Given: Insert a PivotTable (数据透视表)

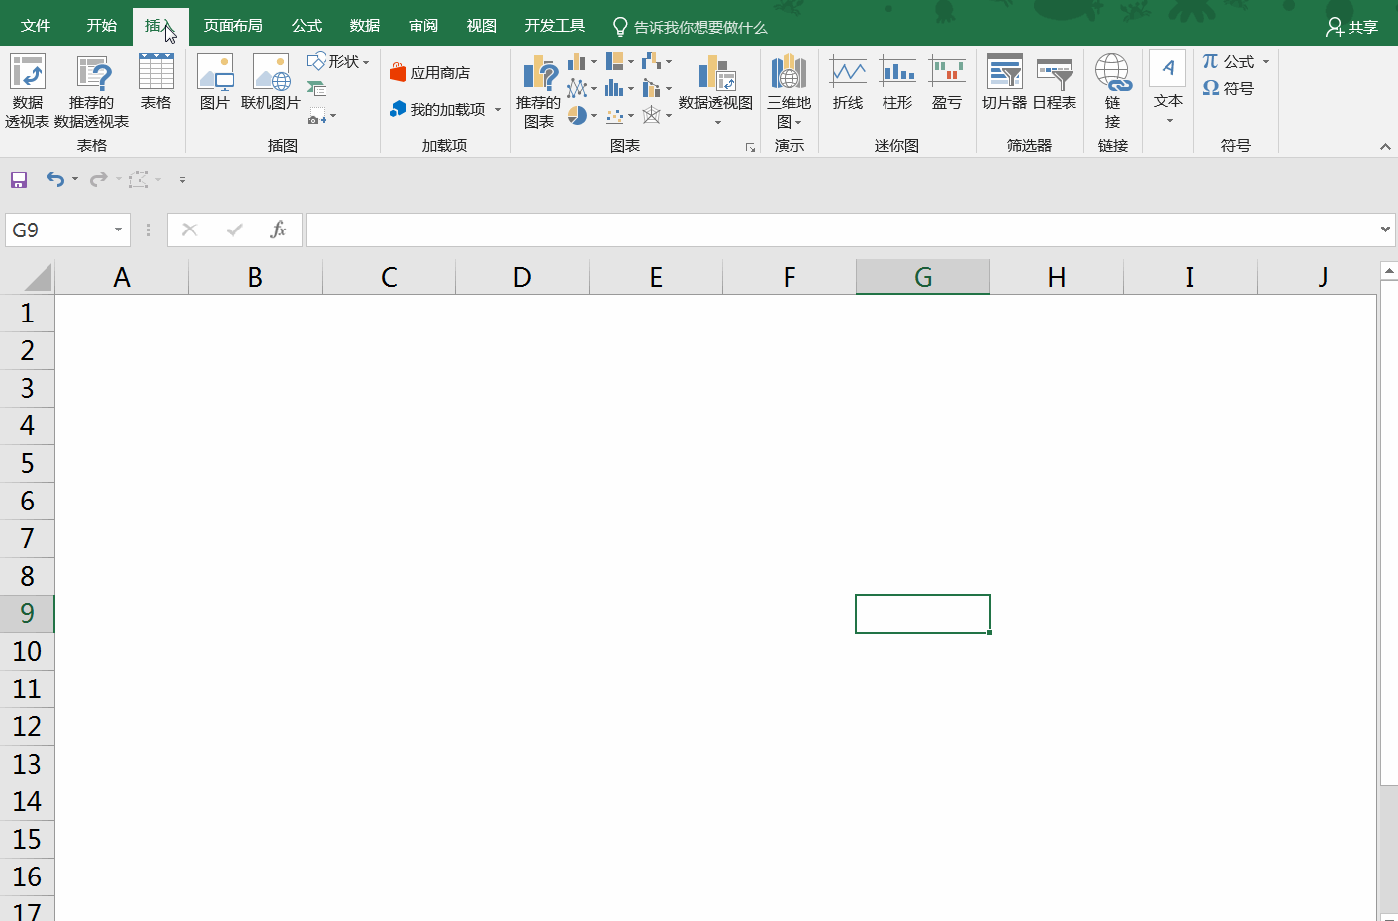Looking at the screenshot, I should click(x=27, y=91).
